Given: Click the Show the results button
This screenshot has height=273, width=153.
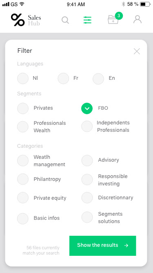Looking at the screenshot, I should [x=103, y=246].
